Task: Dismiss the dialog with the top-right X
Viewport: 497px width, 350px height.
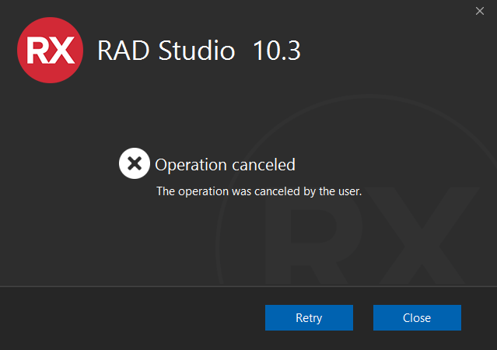Action: [480, 11]
